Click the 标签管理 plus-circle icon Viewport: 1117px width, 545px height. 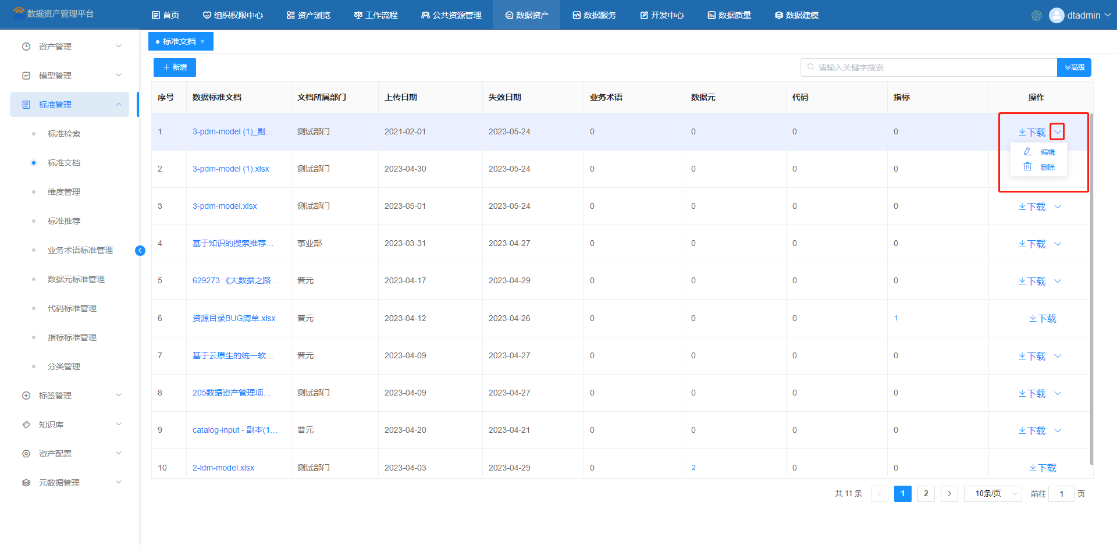26,396
